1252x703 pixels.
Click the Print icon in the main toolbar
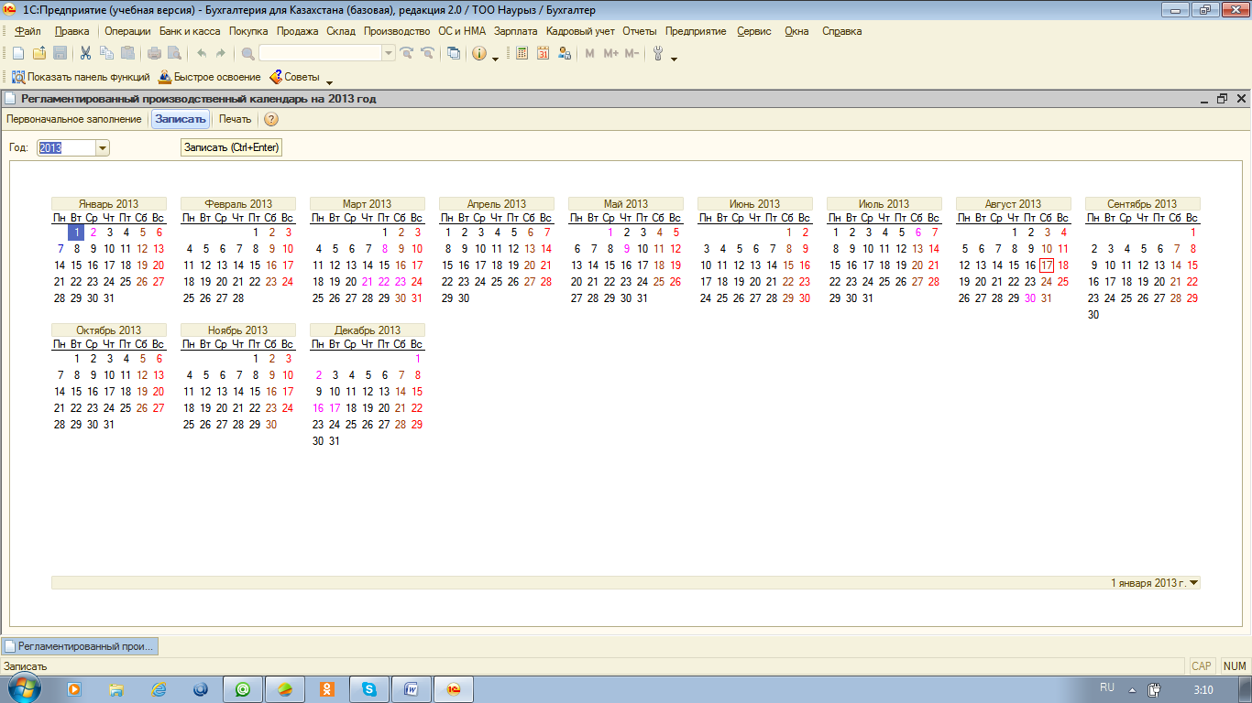point(154,54)
